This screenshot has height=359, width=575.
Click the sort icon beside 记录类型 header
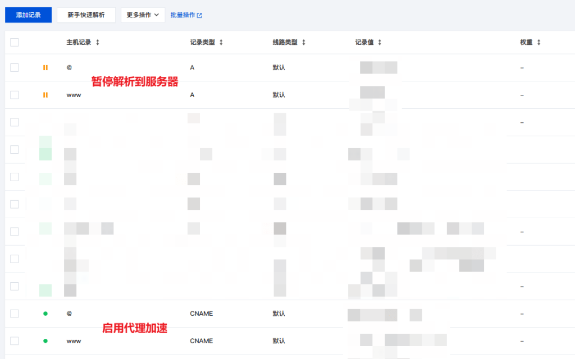pos(221,42)
